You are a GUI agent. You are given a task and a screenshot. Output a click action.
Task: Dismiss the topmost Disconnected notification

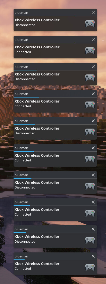pyautogui.click(x=93, y=13)
